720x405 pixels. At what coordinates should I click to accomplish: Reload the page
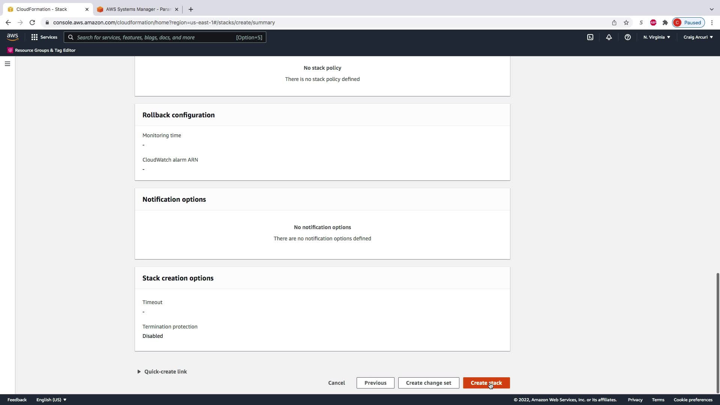[x=32, y=22]
